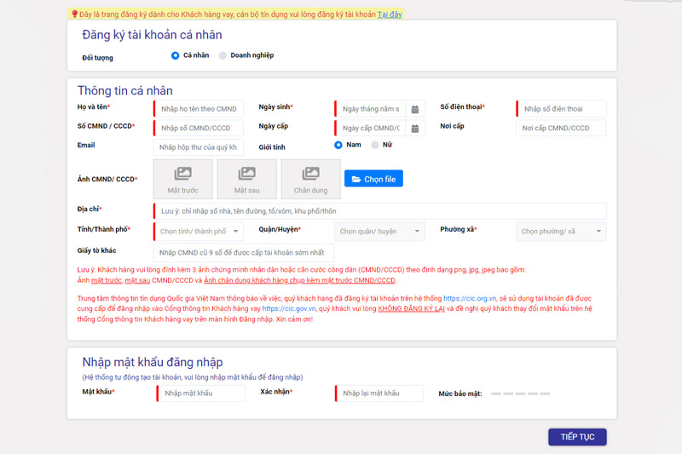Focus the Xác nhận password field
Screen dimensions: 682x454
click(x=379, y=394)
